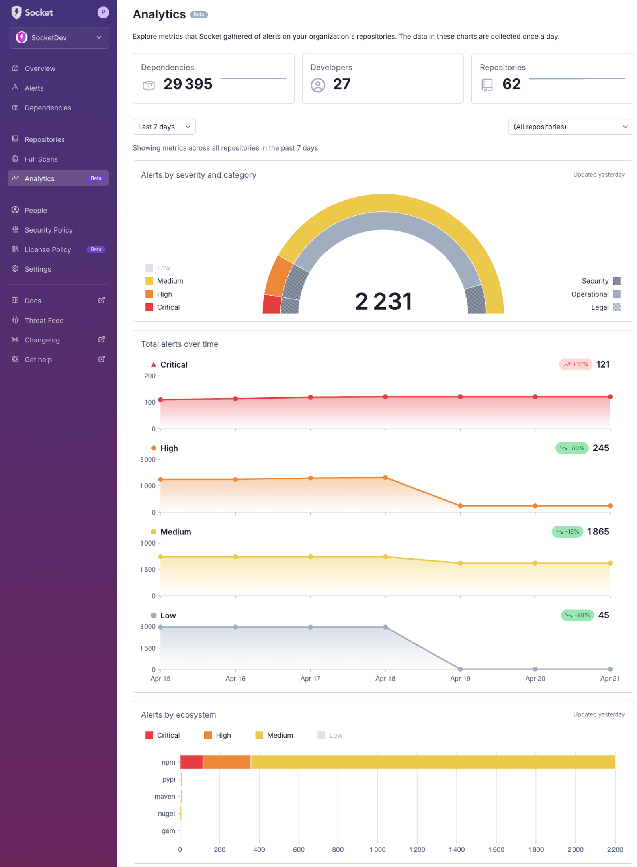Click the Alerts triangle icon in sidebar
Screen dimensions: 637x867
pyautogui.click(x=15, y=88)
